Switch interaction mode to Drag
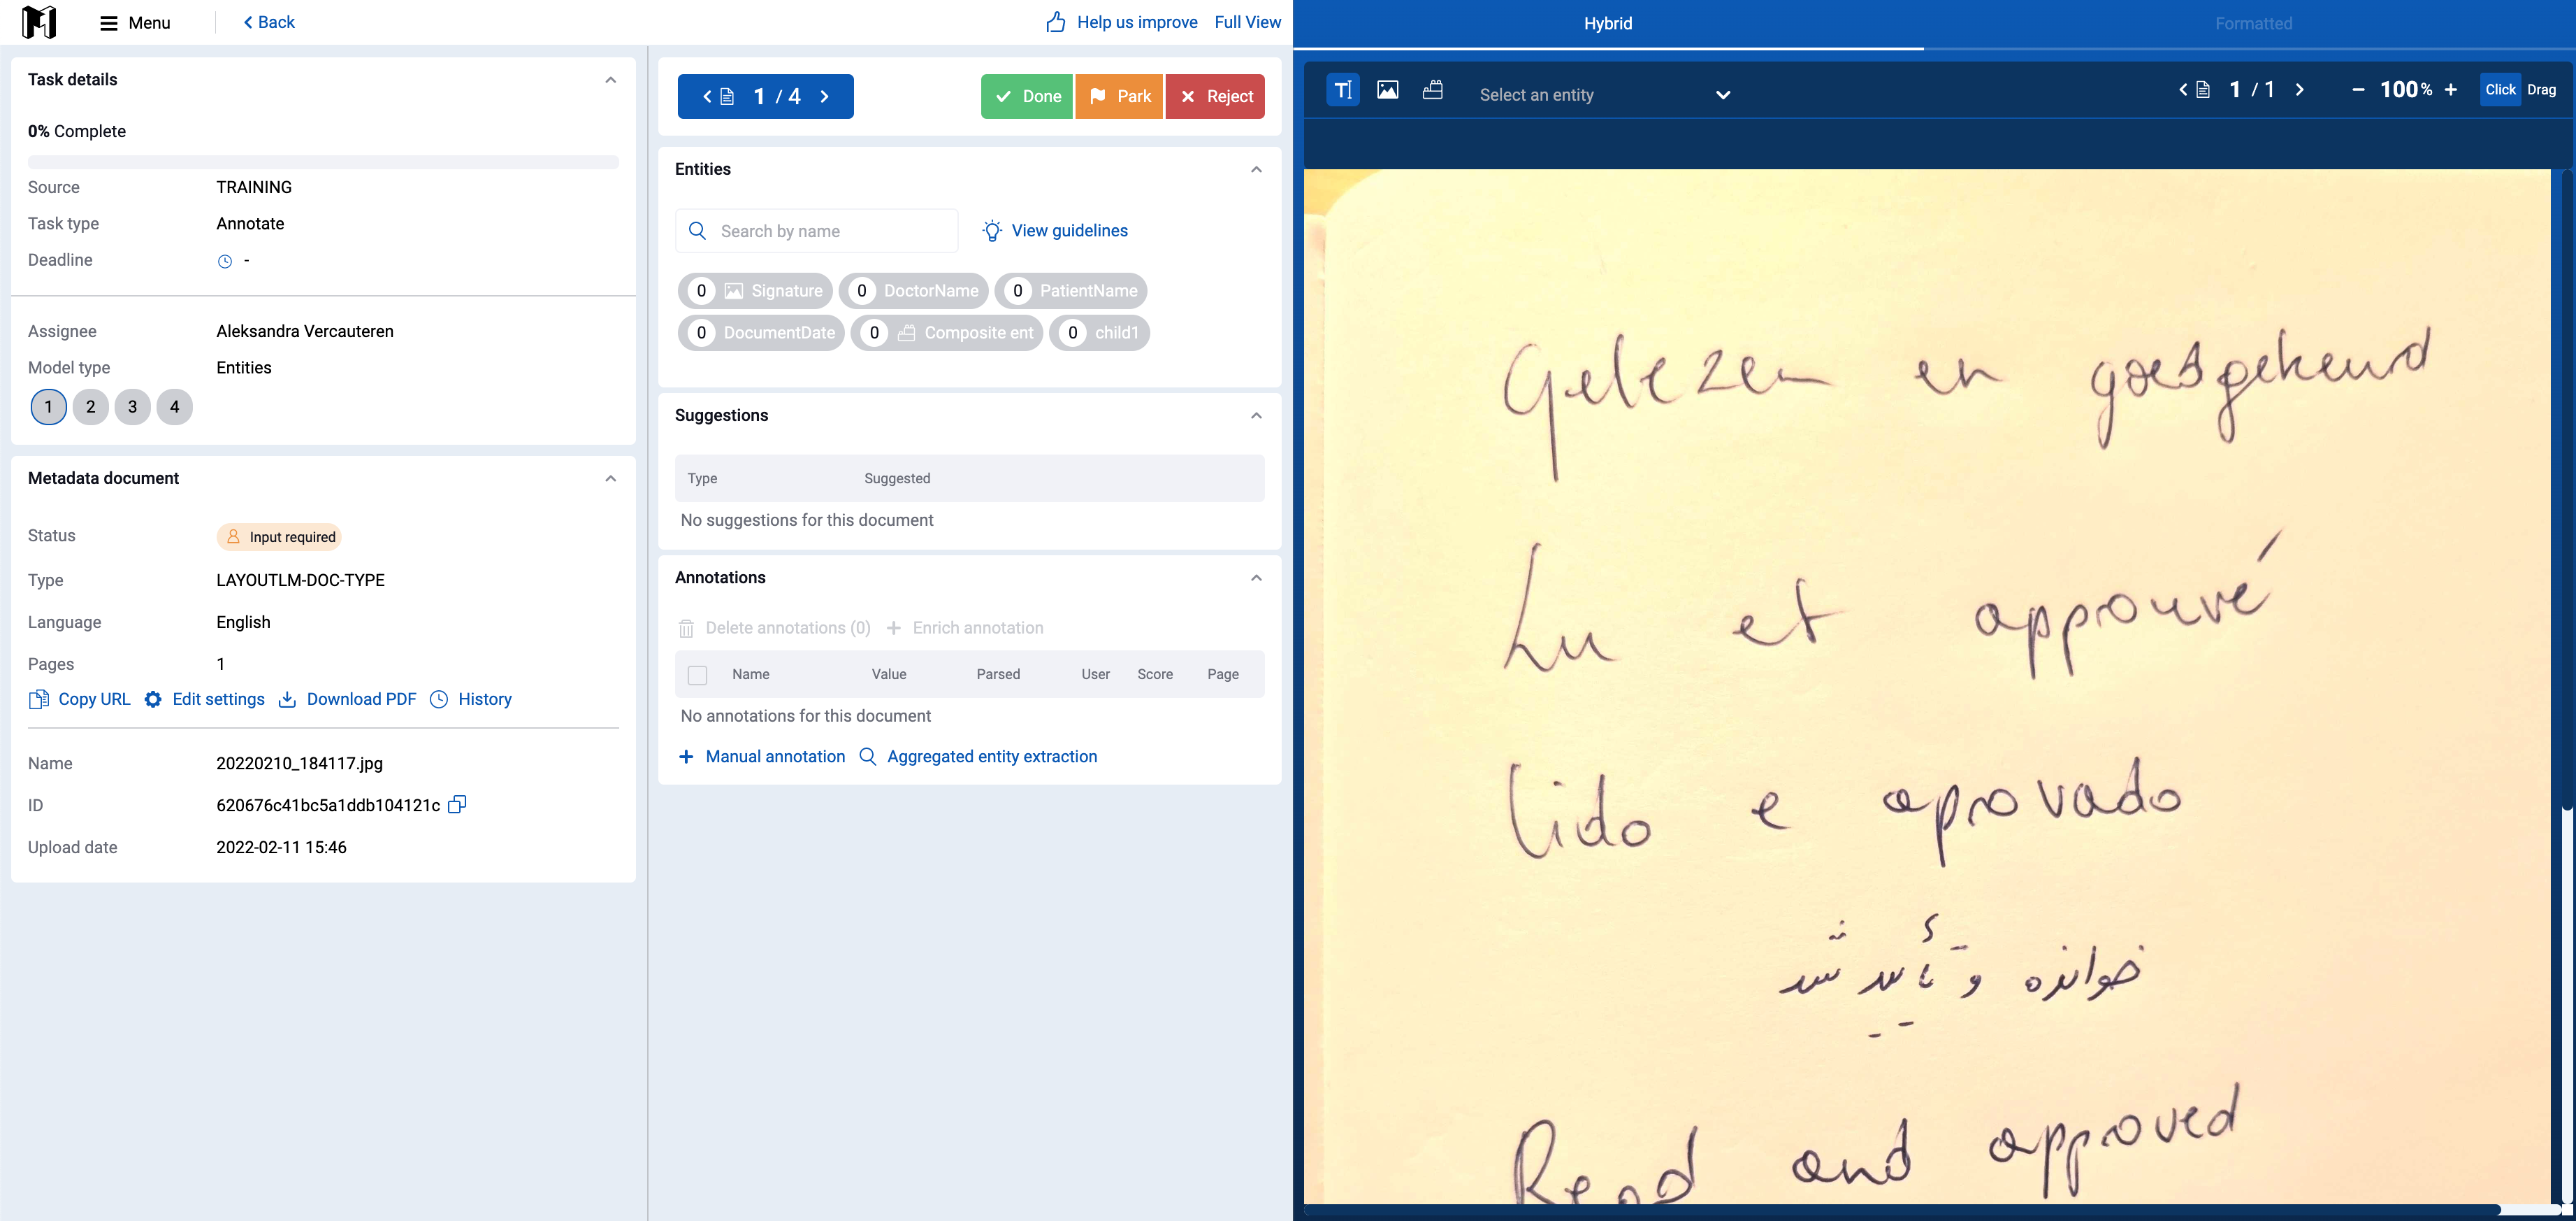The height and width of the screenshot is (1221, 2576). coord(2541,90)
